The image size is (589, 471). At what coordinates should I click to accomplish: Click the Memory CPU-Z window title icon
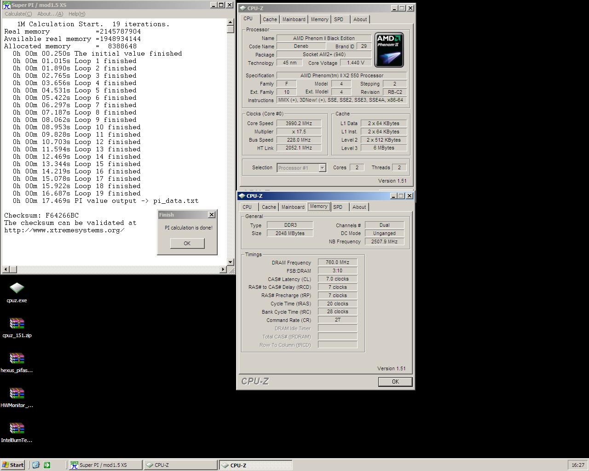click(242, 196)
